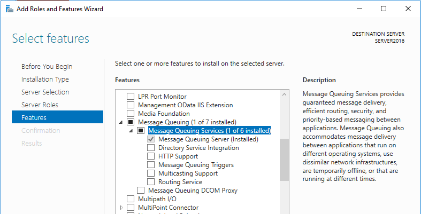Viewport: 421px width, 214px height.
Task: Collapse the Message Queuing tree node
Action: tap(121, 122)
